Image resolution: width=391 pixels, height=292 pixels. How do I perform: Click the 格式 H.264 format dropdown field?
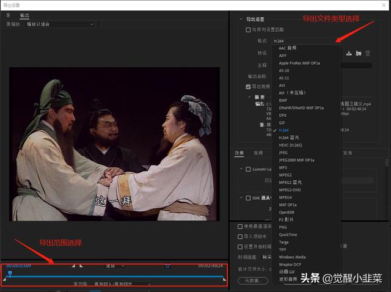pyautogui.click(x=305, y=41)
